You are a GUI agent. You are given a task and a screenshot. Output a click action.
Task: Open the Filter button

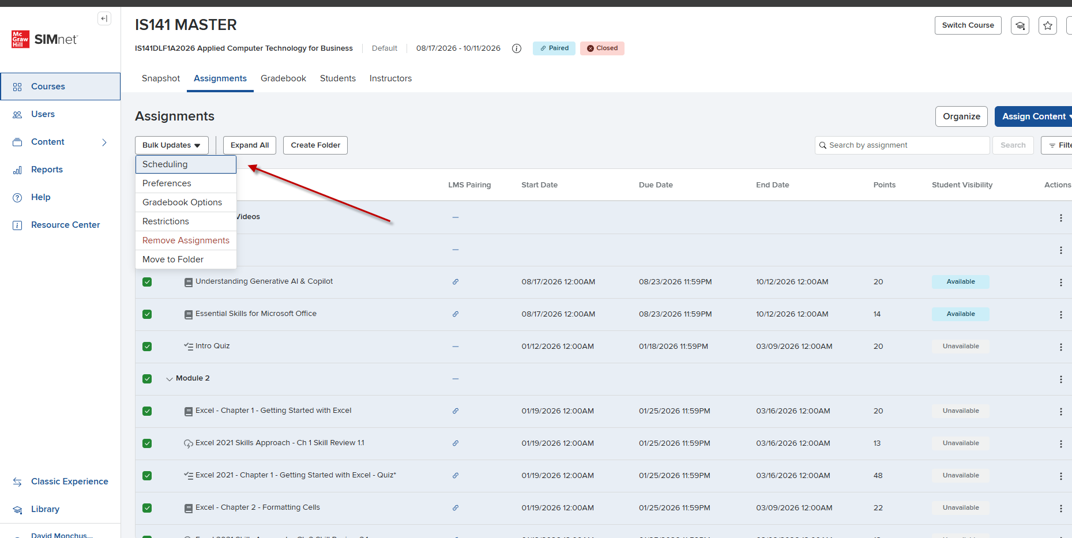tap(1057, 145)
